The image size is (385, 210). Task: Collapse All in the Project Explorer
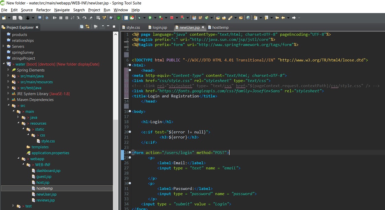point(82,27)
